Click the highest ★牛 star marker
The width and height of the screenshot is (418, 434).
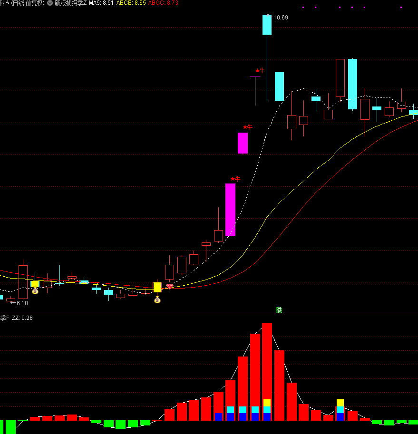pyautogui.click(x=260, y=70)
